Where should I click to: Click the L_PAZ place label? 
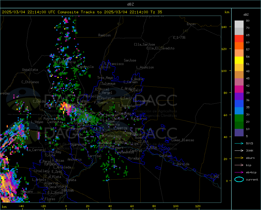[x=215, y=177]
